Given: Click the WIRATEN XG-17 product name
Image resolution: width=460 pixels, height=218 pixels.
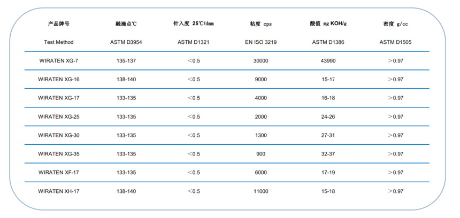Looking at the screenshot, I should click(59, 98).
